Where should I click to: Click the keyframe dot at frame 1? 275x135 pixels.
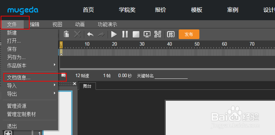tap(61, 54)
